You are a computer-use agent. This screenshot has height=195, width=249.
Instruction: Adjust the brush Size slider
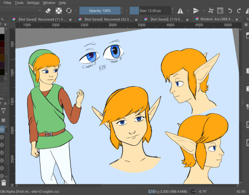150,11
